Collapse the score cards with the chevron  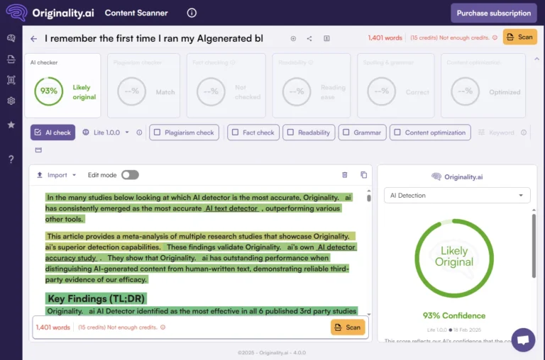coord(536,59)
